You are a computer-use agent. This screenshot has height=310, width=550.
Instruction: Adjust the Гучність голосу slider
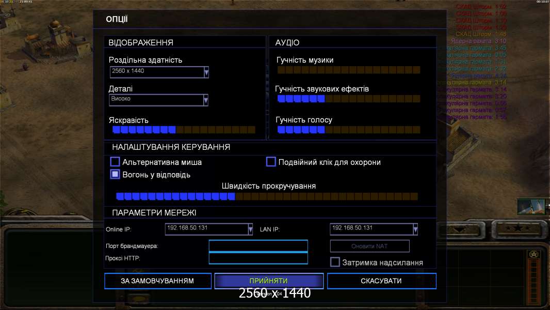(349, 130)
